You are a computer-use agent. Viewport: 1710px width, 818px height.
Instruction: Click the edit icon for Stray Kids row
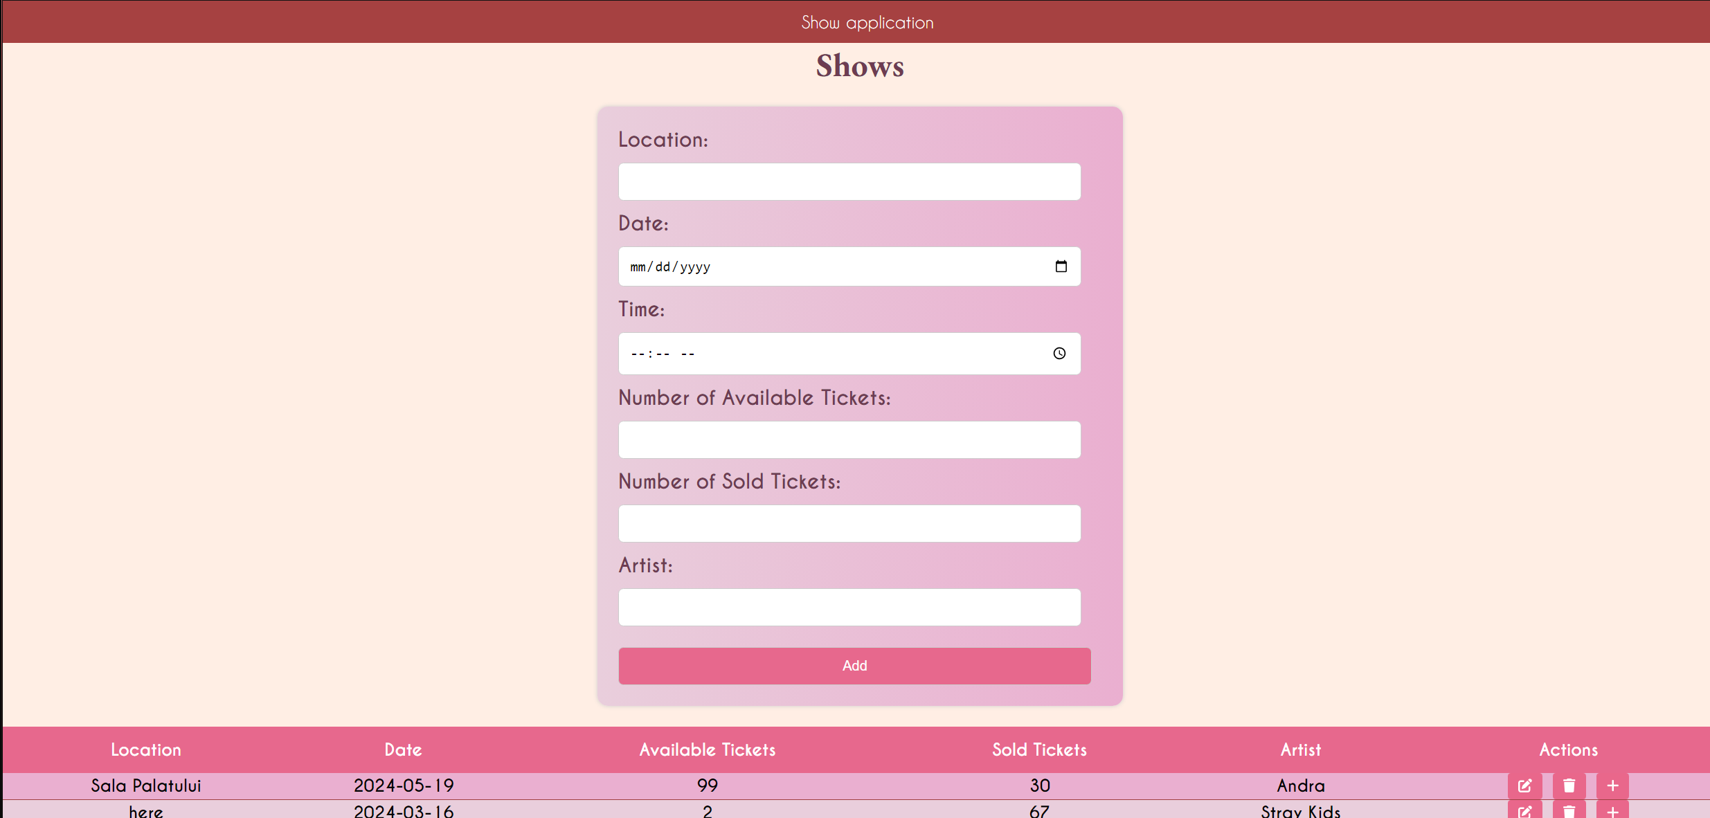(x=1524, y=811)
